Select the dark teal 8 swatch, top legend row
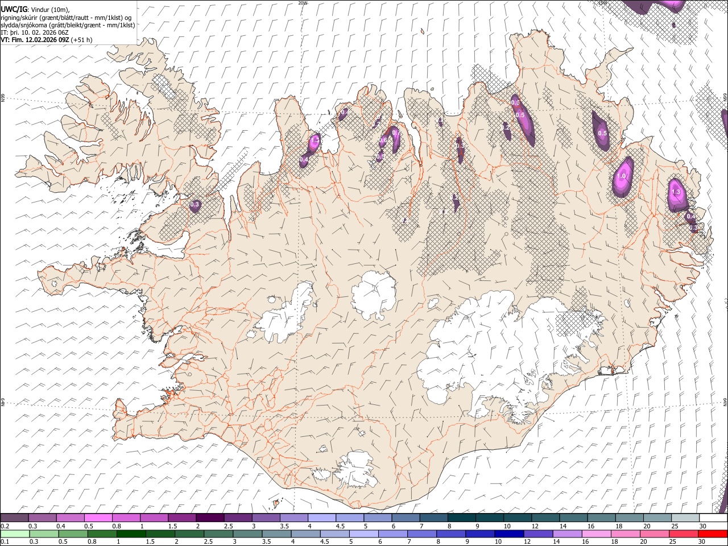 462,518
